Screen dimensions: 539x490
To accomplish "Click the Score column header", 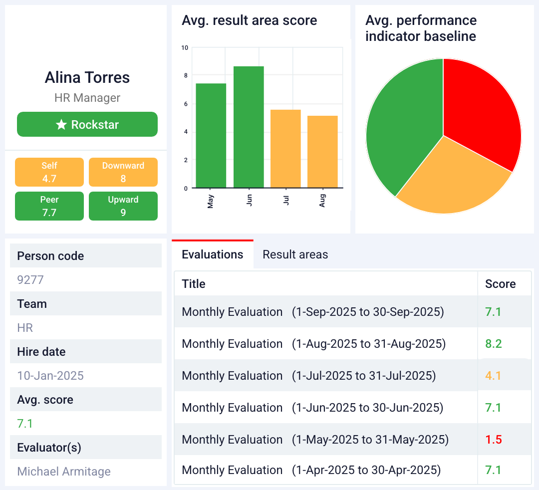I will (x=500, y=284).
